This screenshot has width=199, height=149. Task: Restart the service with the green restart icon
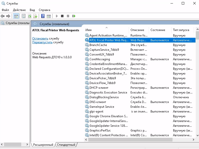click(74, 16)
